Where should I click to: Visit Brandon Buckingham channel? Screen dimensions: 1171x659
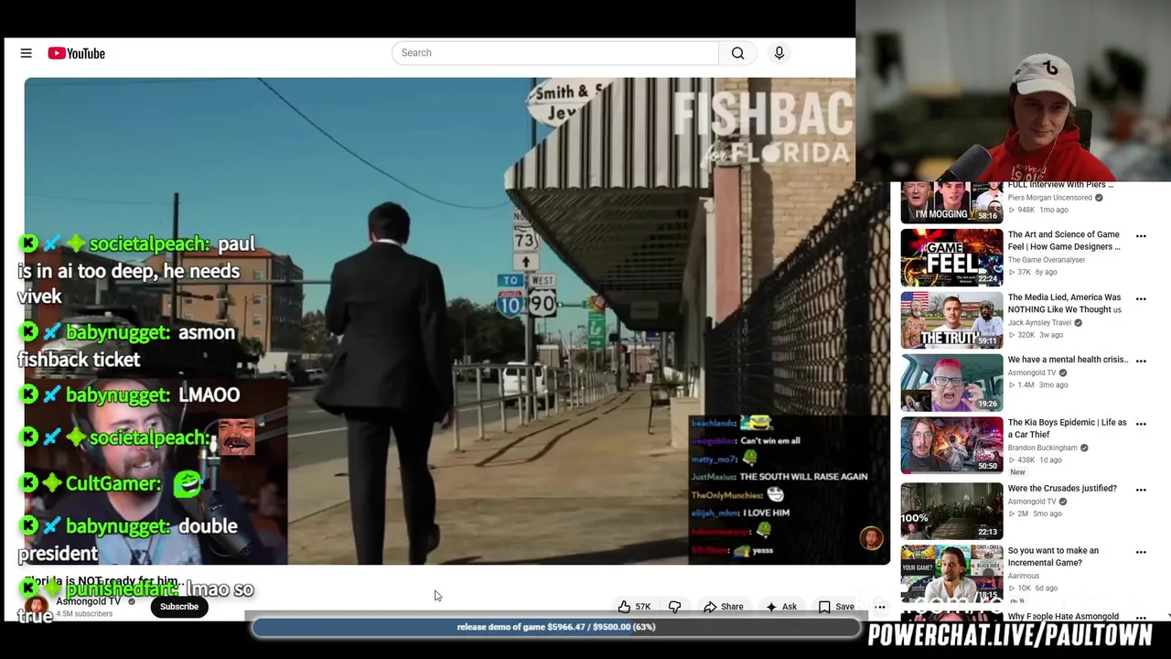tap(1042, 448)
